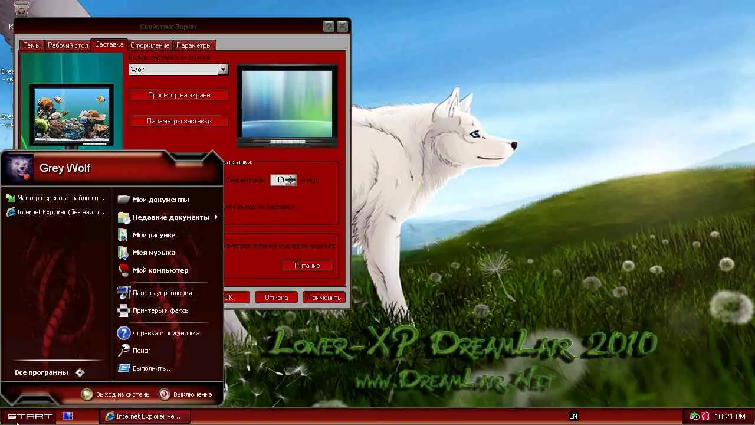This screenshot has width=755, height=425.
Task: Open the screensaver Wolf dropdown arrow
Action: click(222, 69)
